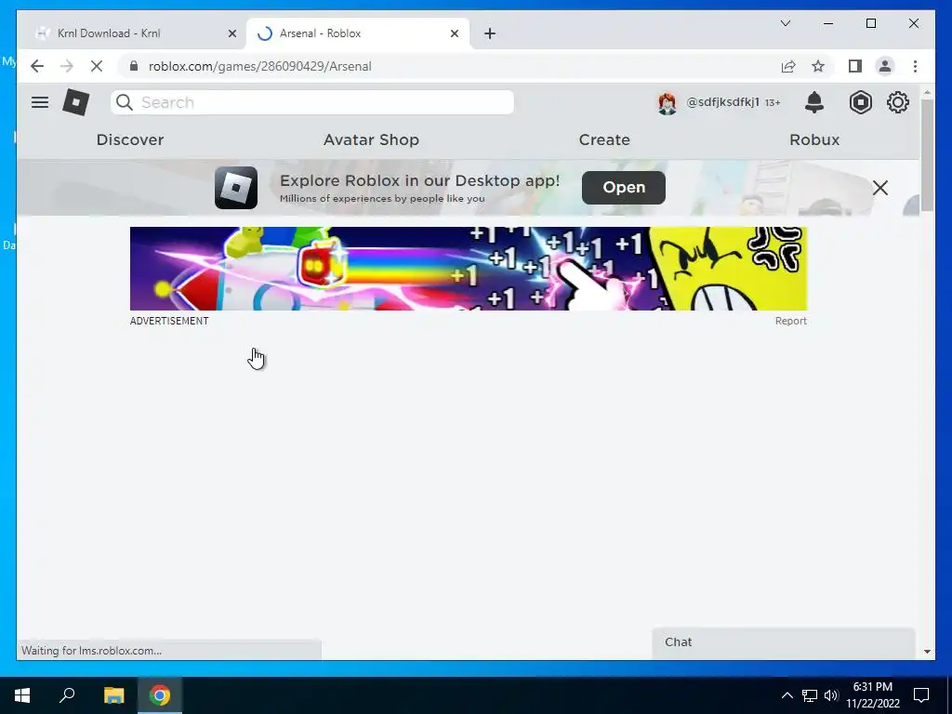Dismiss the desktop app banner

pyautogui.click(x=880, y=188)
